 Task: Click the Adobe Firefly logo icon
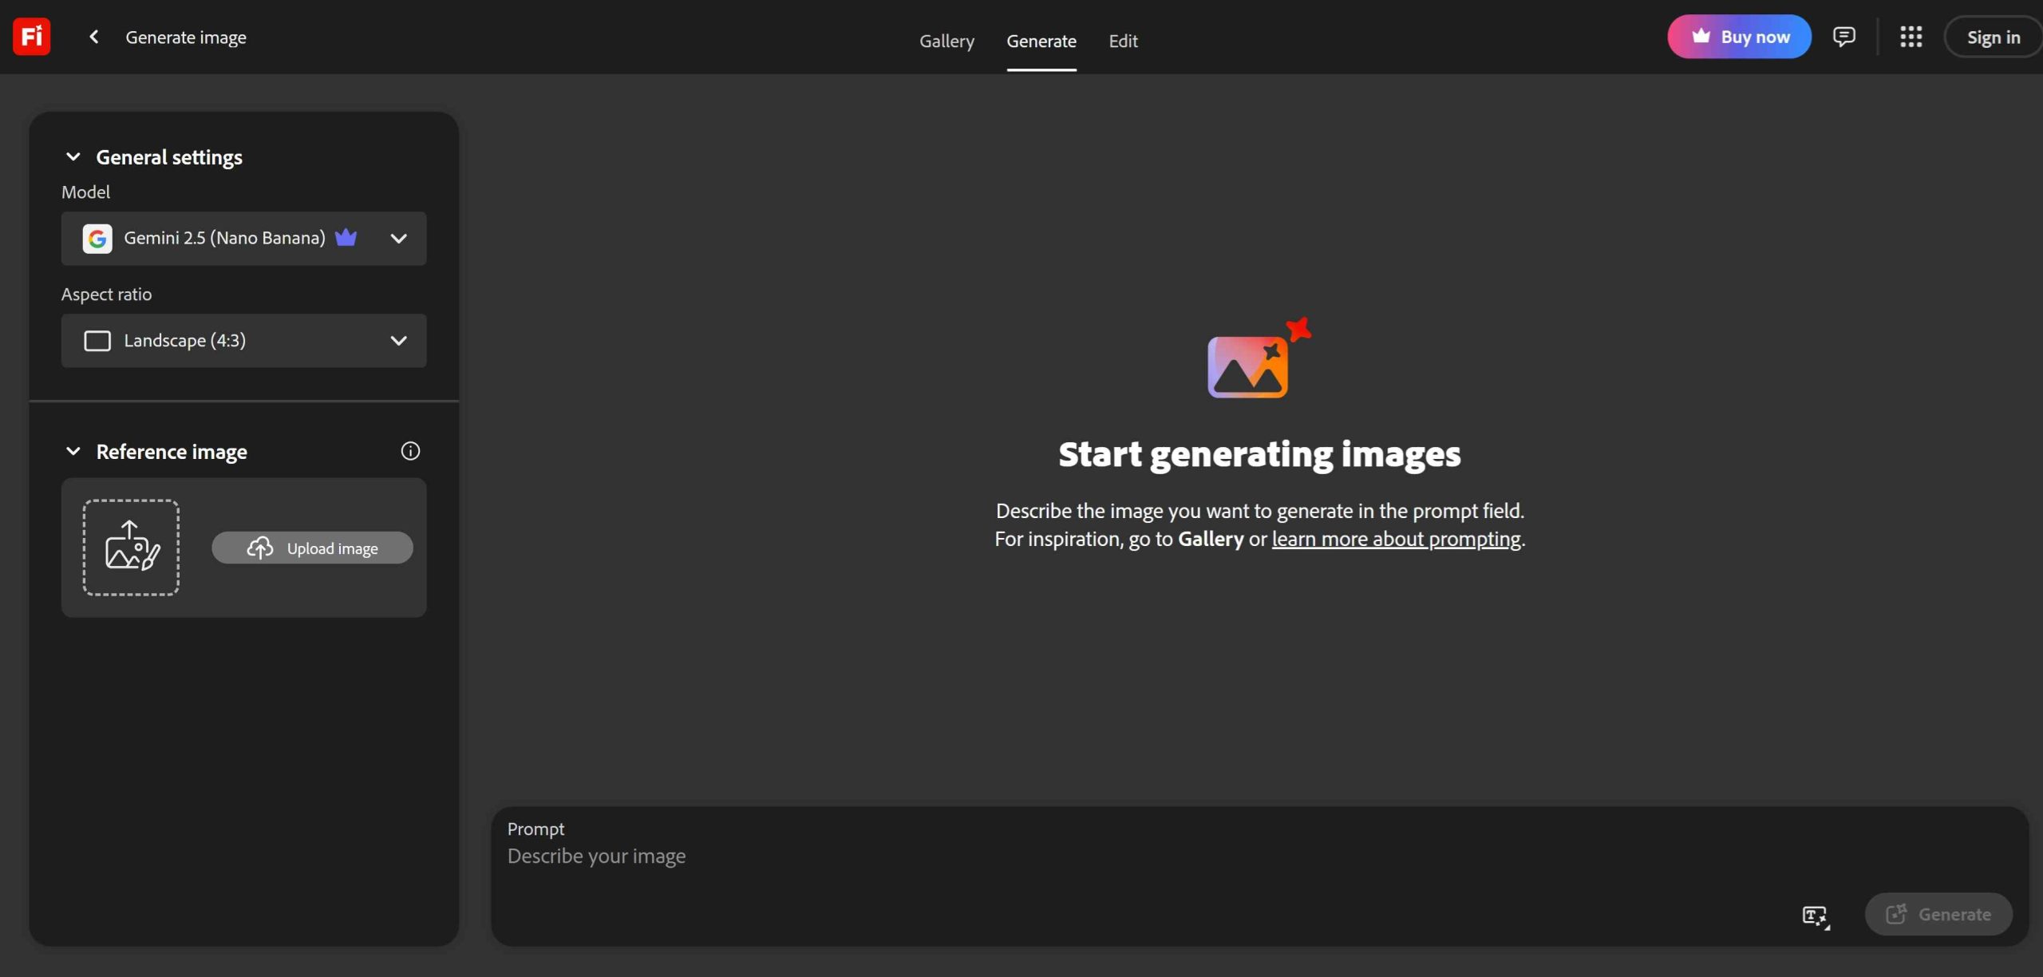[x=32, y=37]
